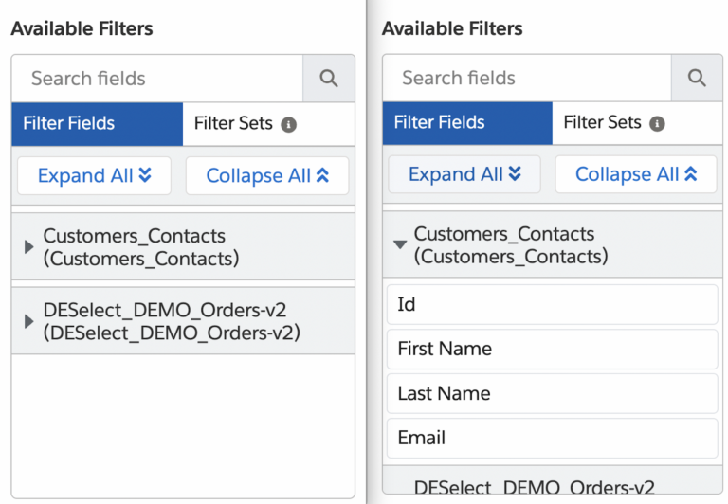This screenshot has width=728, height=504.
Task: Expand DESelect_DEMO_Orders-v2 arrow in left panel
Action: coord(28,322)
